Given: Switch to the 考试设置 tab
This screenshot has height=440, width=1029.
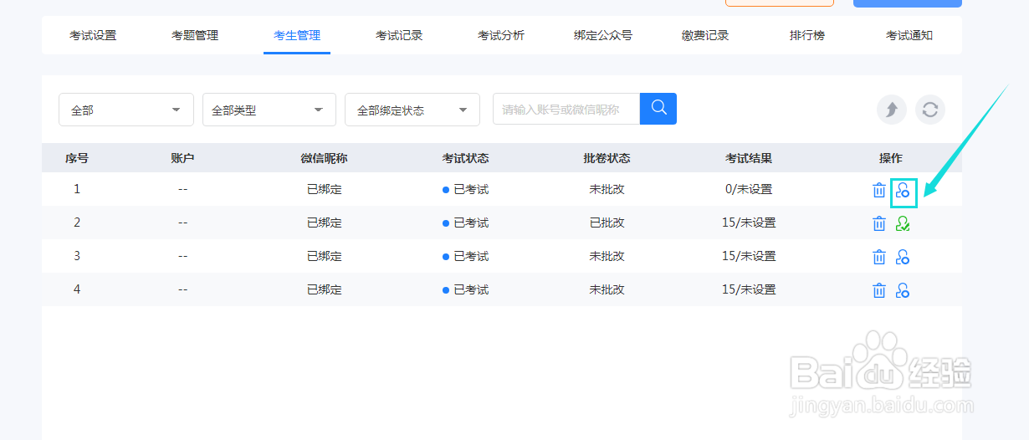Looking at the screenshot, I should (x=93, y=35).
